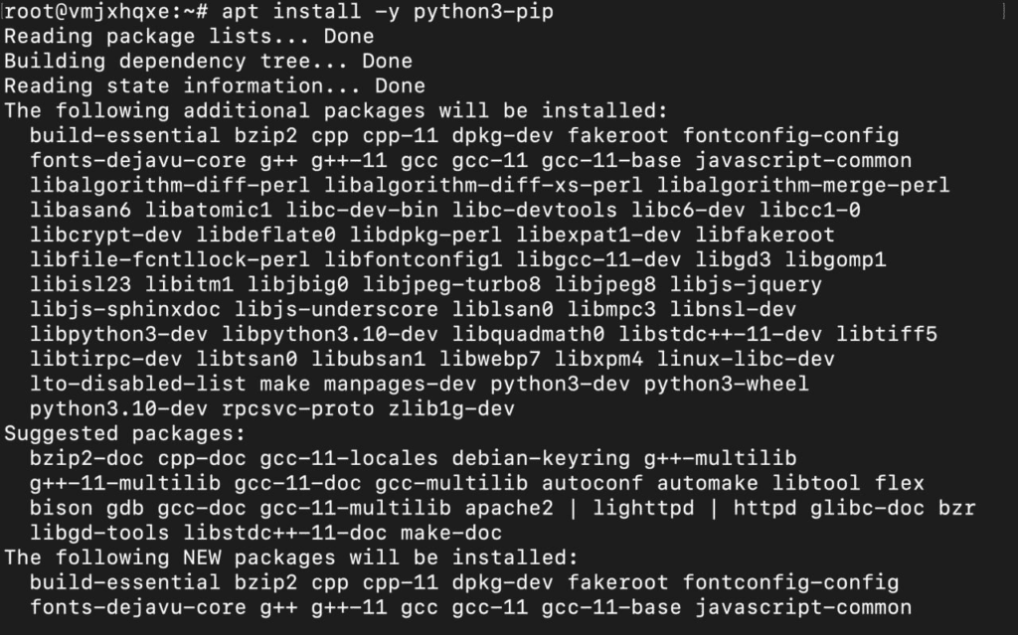The width and height of the screenshot is (1018, 635).
Task: Click the package name libalgorithm-merge-perl
Action: (803, 185)
